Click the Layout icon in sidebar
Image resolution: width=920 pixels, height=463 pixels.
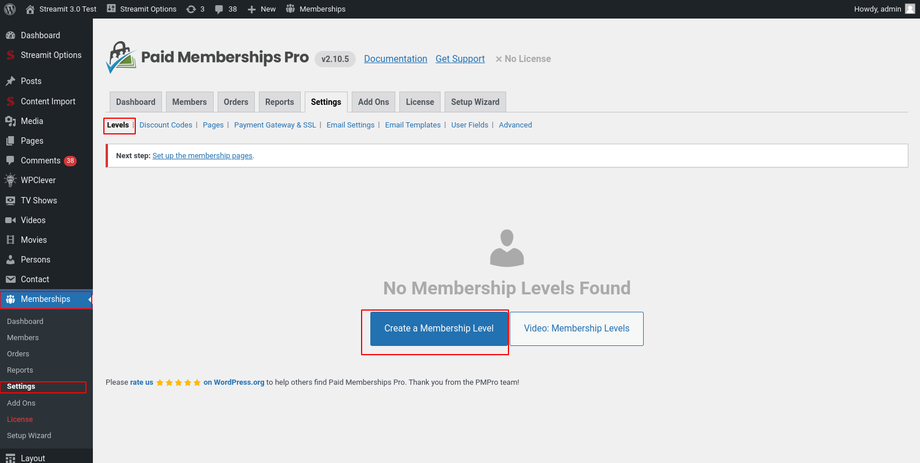point(10,458)
